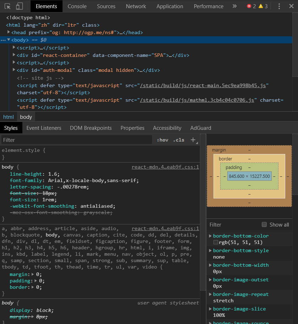
Task: Switch to the Console tab
Action: tap(77, 6)
